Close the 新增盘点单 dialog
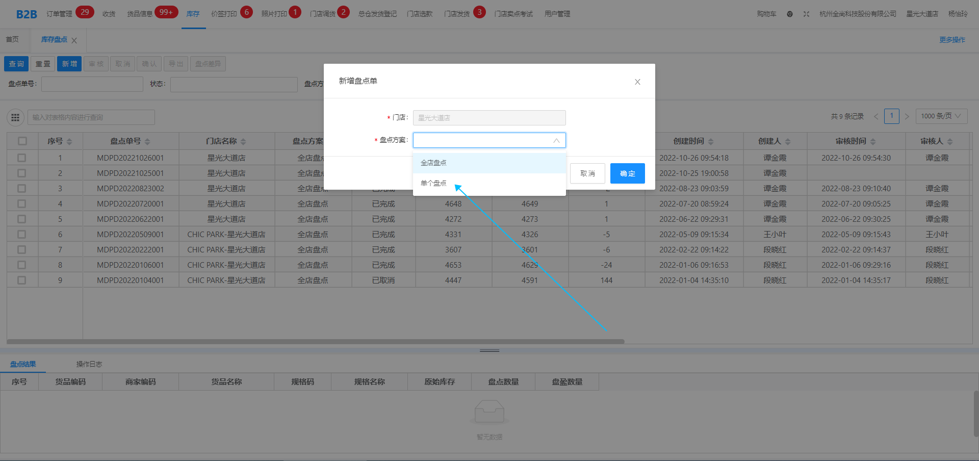This screenshot has width=979, height=461. point(637,82)
